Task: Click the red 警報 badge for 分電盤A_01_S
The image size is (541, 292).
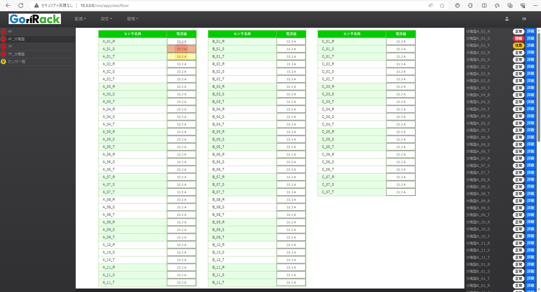Action: [x=519, y=38]
